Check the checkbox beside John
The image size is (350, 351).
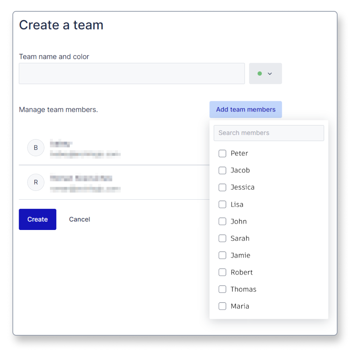[222, 221]
